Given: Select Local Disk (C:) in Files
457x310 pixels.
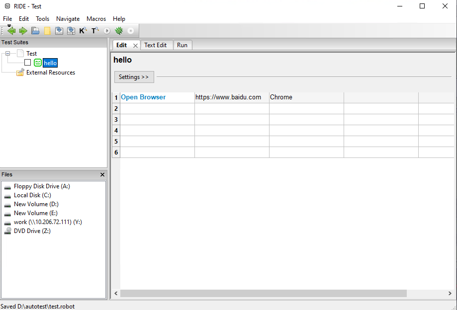Looking at the screenshot, I should tap(32, 195).
